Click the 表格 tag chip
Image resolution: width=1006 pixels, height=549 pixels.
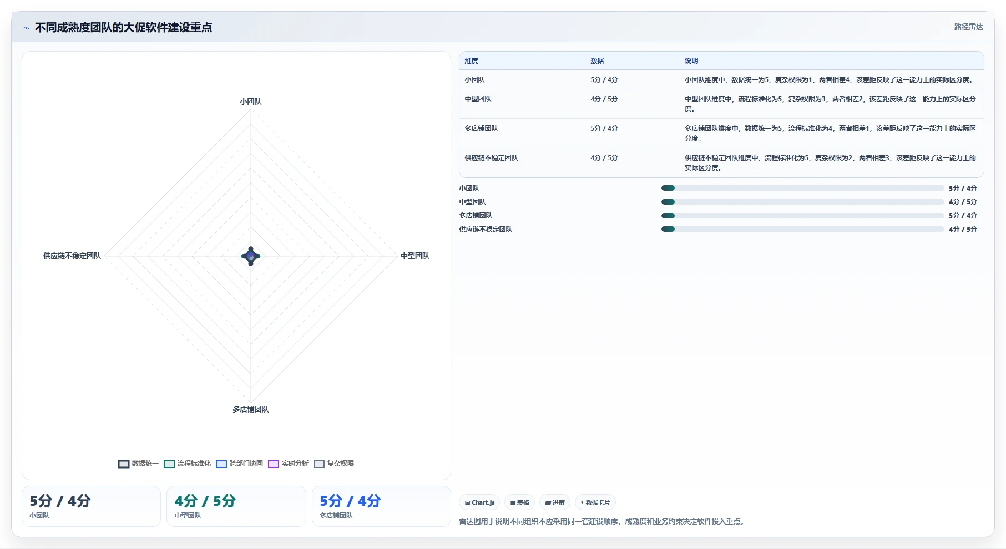click(x=519, y=502)
